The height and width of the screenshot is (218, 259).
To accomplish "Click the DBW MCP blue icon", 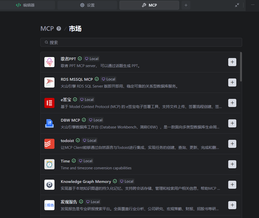I will point(49,123).
